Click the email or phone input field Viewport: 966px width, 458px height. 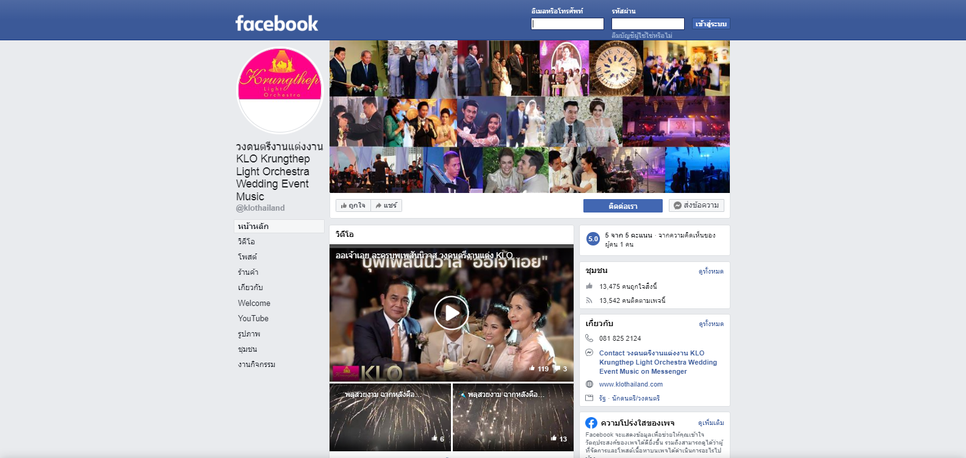click(x=568, y=24)
